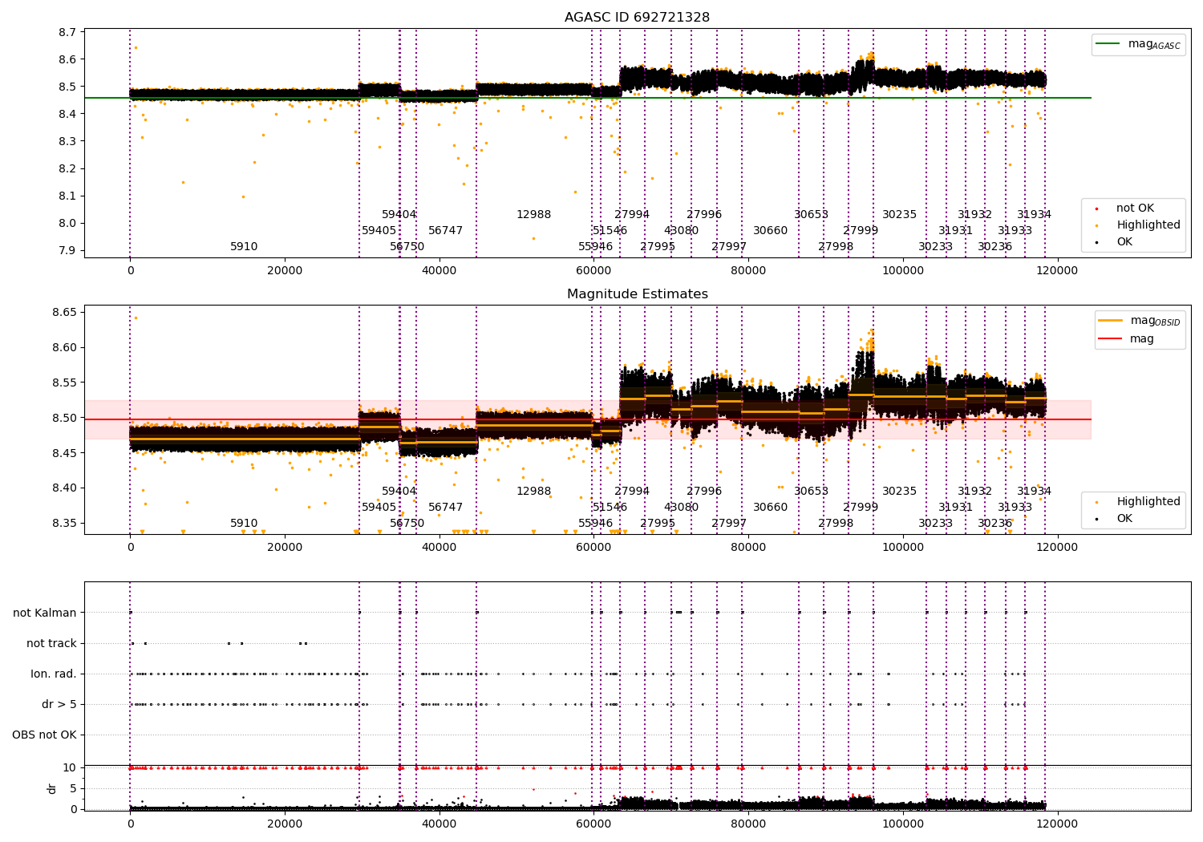Click the title 'AGASC ID 692721328'

[x=637, y=18]
